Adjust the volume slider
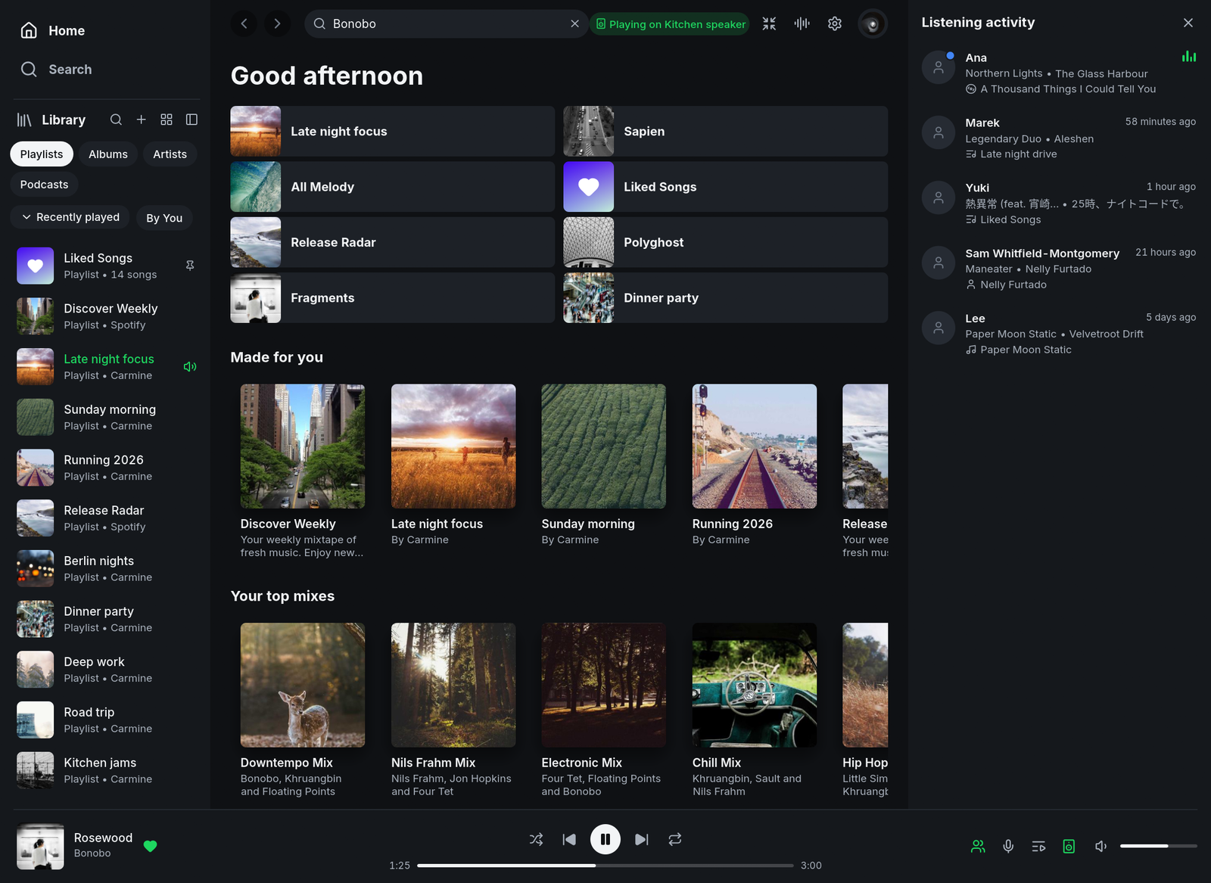 pos(1158,846)
